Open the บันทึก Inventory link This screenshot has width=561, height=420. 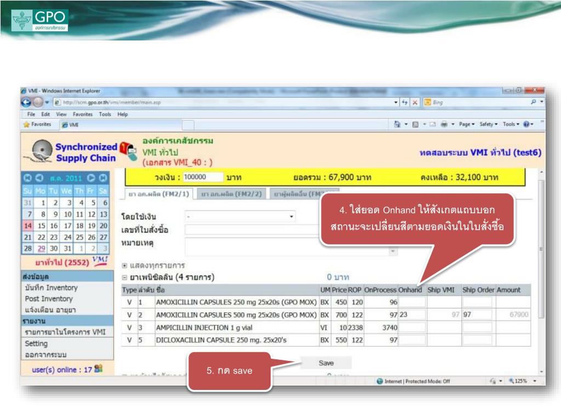51,288
